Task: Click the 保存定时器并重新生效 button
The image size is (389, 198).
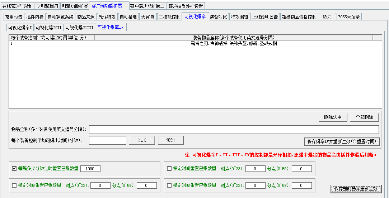Action: click(356, 189)
